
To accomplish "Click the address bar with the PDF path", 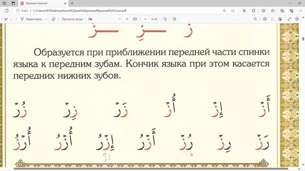I will tap(80, 10).
